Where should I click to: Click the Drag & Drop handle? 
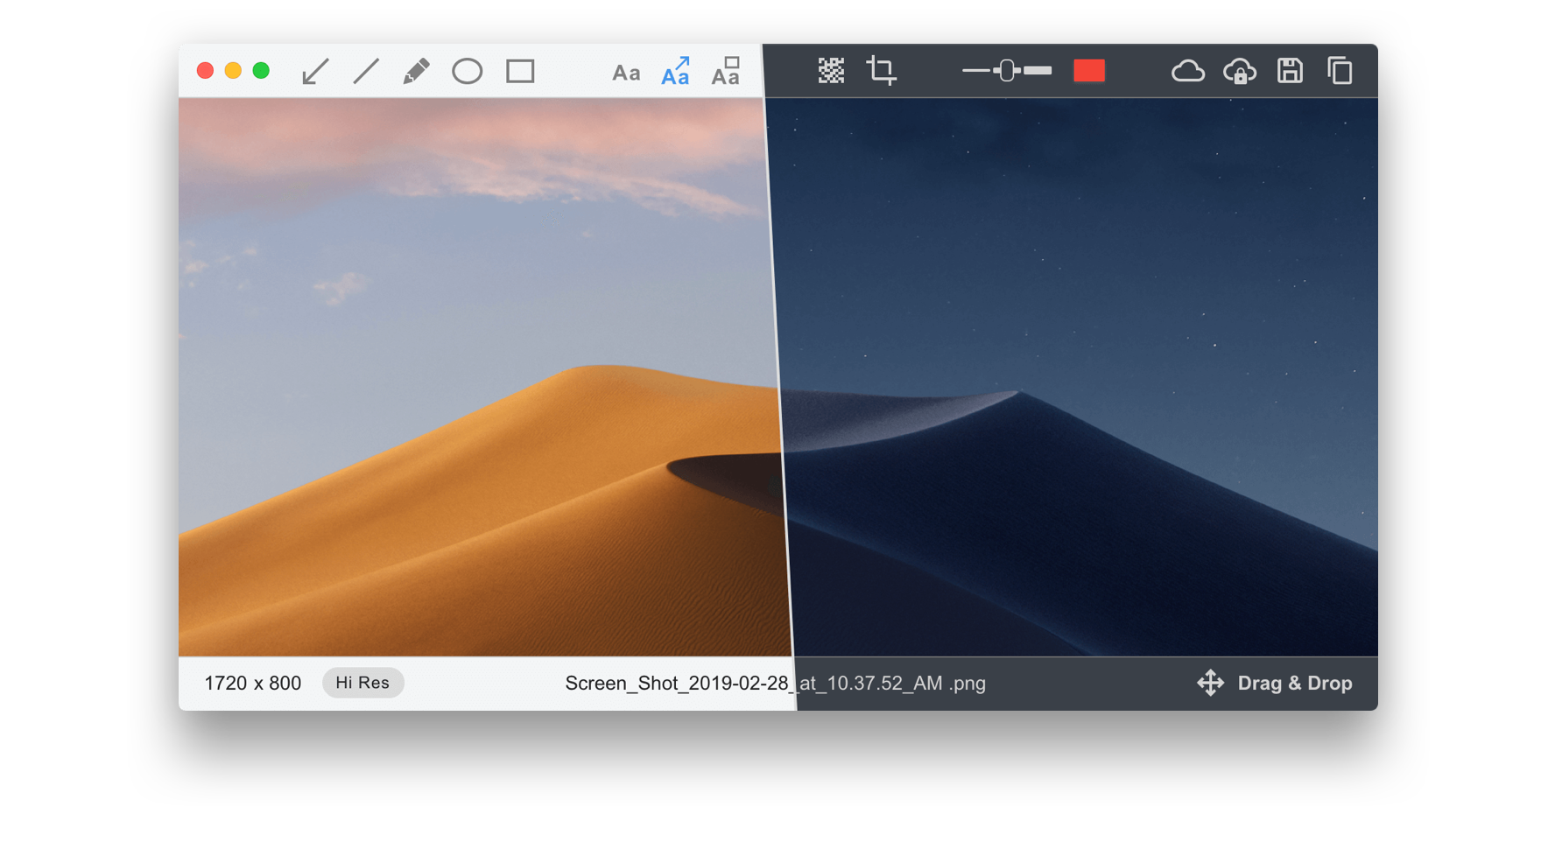point(1275,683)
